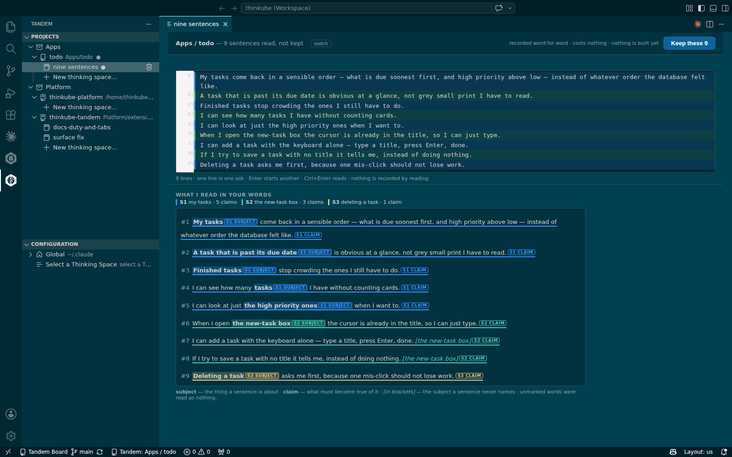Open the Extensions view icon
The width and height of the screenshot is (732, 457).
tap(11, 115)
